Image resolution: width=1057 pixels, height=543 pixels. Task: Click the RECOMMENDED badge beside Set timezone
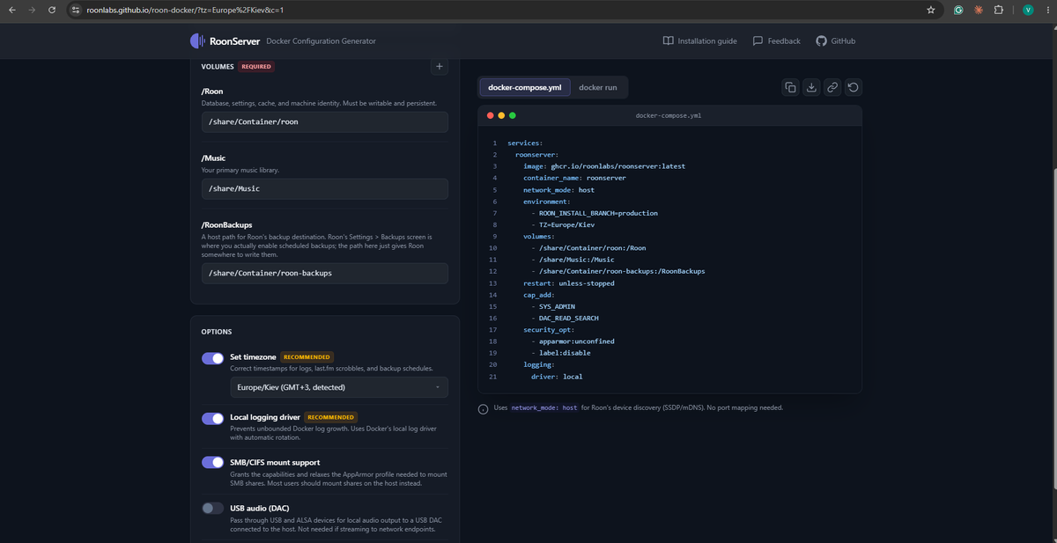[x=307, y=356]
